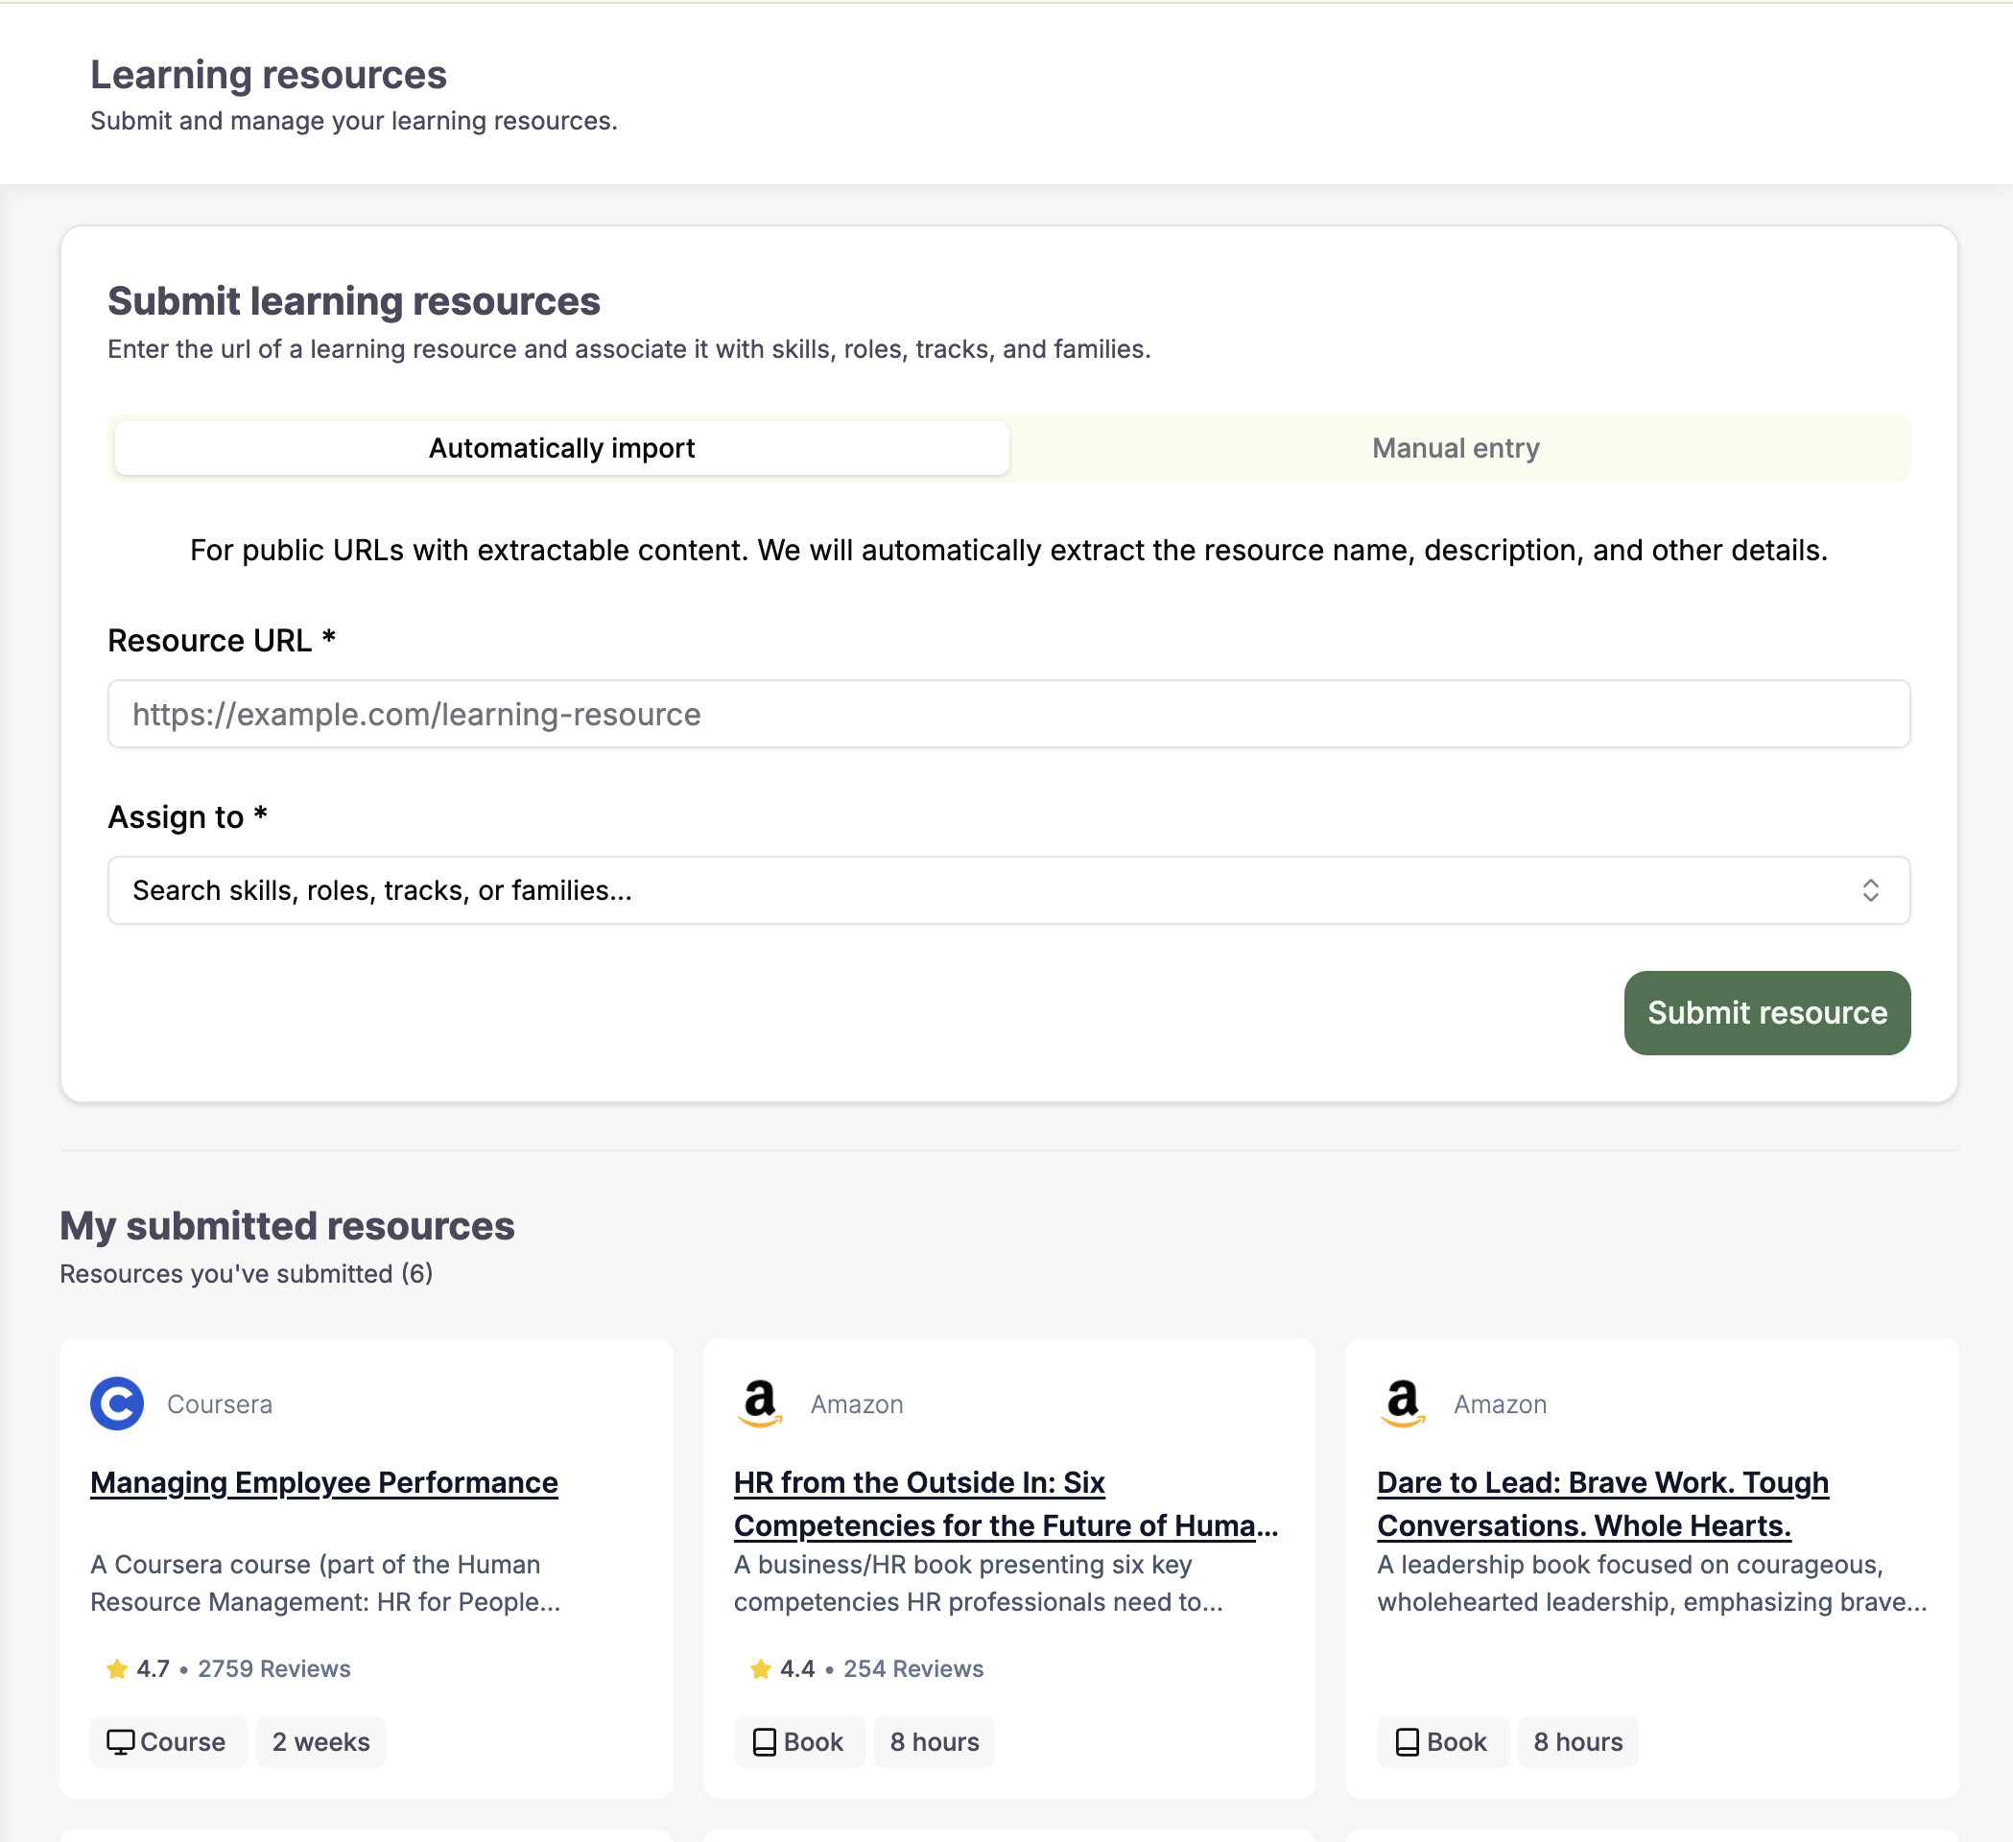The width and height of the screenshot is (2013, 1842).
Task: Focus the Resource URL input field
Action: pyautogui.click(x=1008, y=714)
